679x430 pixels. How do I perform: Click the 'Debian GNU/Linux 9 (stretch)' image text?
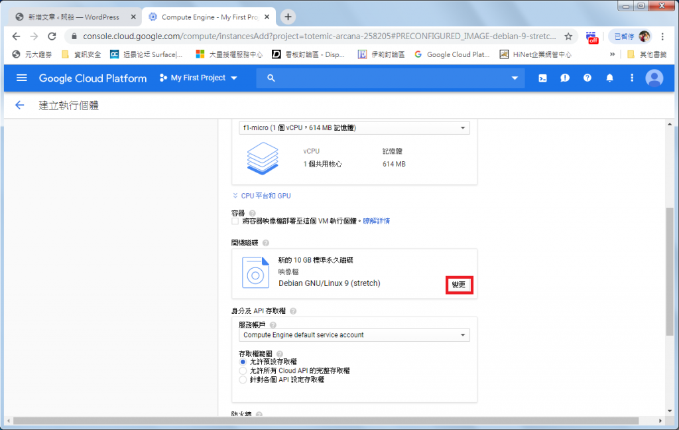coord(330,283)
